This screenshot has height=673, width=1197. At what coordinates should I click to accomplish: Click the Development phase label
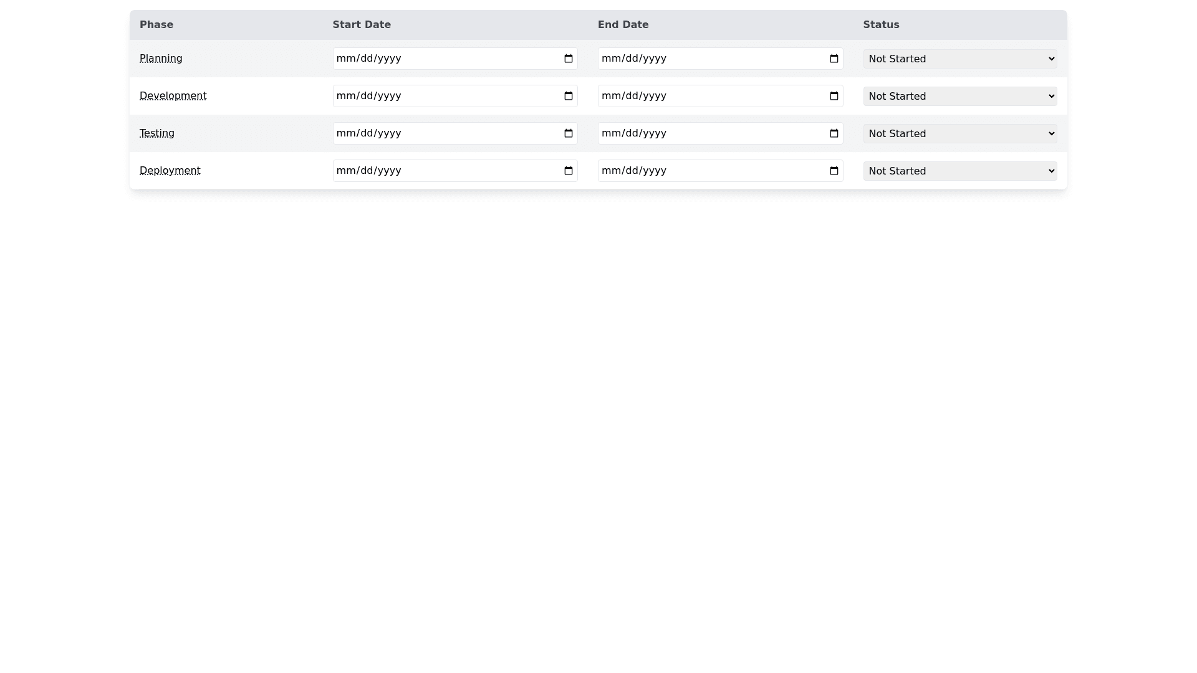coord(173,96)
